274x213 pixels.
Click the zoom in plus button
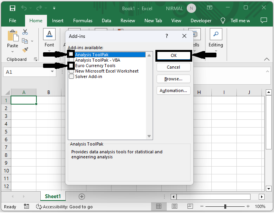point(248,206)
